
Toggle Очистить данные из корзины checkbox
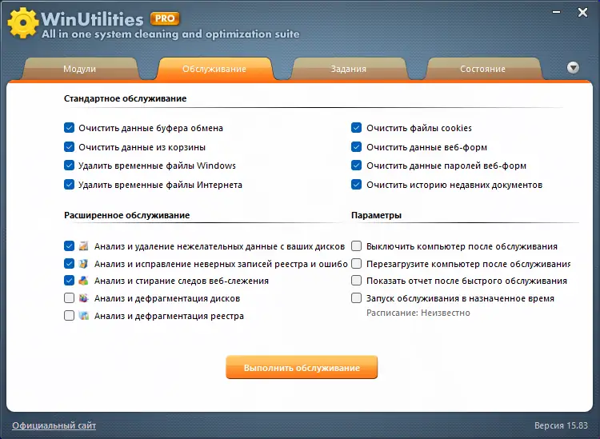click(x=69, y=147)
